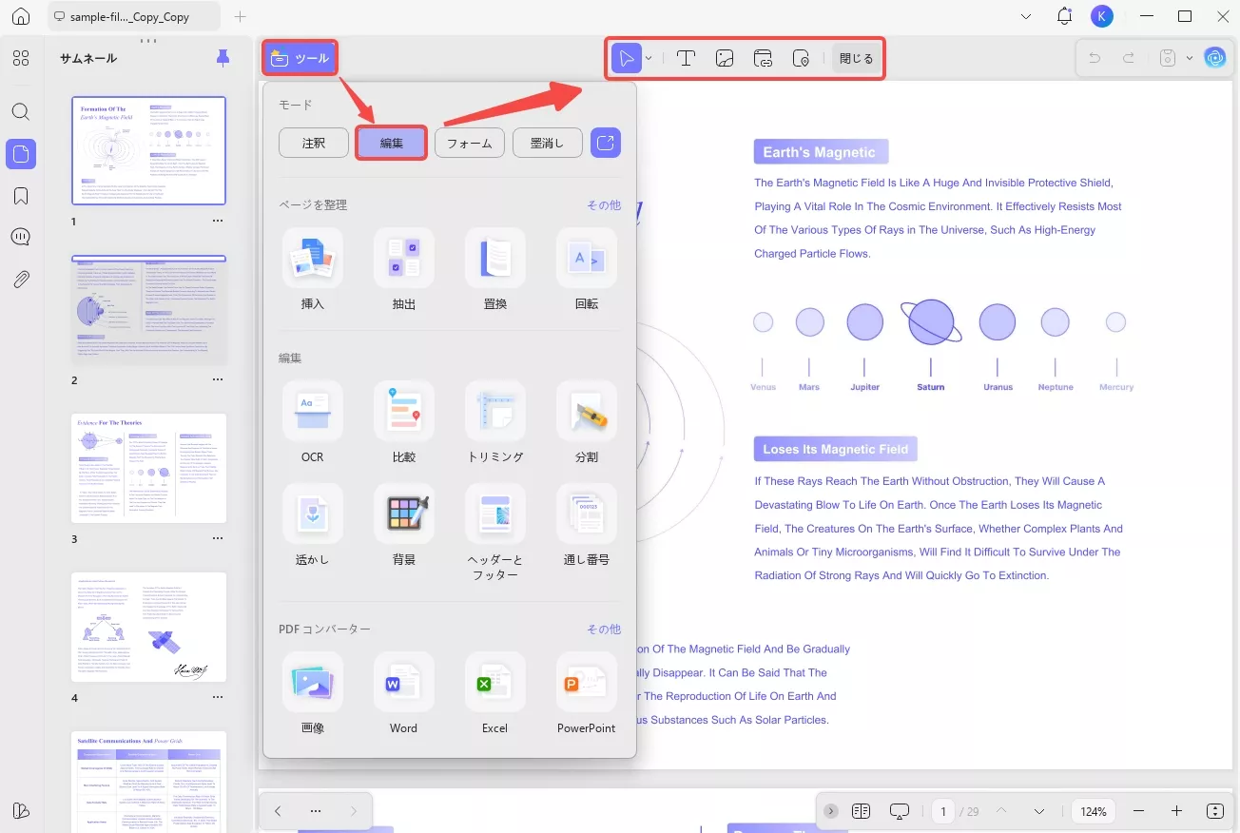Screen dimensions: 1240x833
Task: Open the 通し番号 Bates numbering tool
Action: (587, 525)
